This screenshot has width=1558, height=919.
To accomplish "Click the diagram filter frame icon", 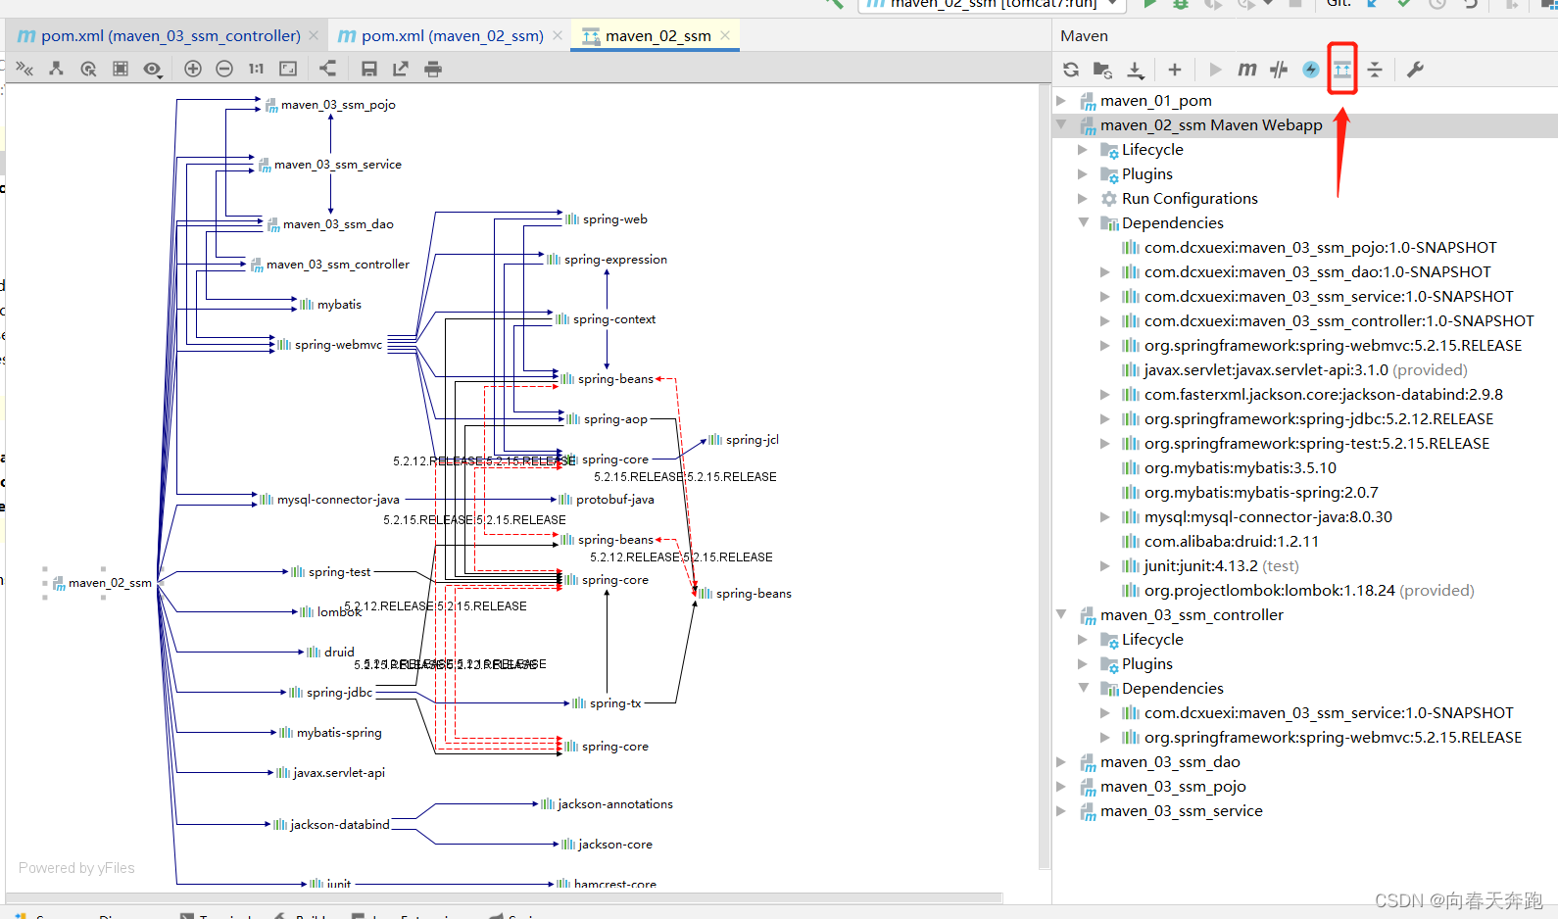I will pyautogui.click(x=121, y=69).
